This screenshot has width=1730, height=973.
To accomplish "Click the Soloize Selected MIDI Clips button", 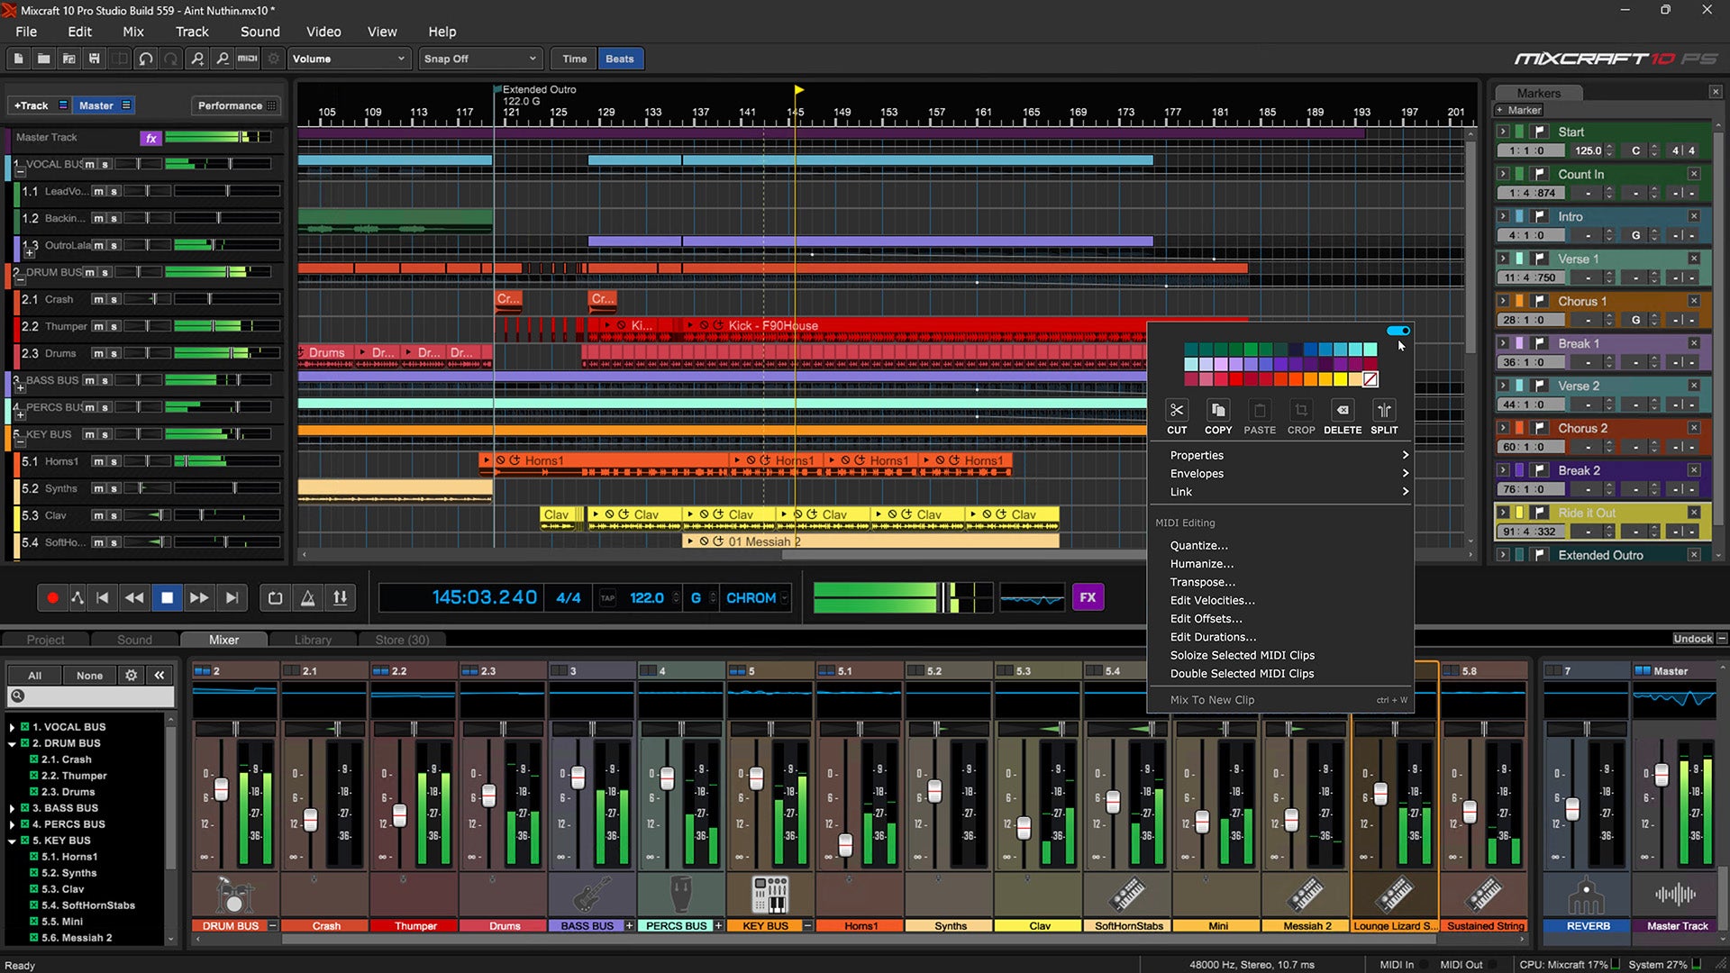I will (1242, 655).
